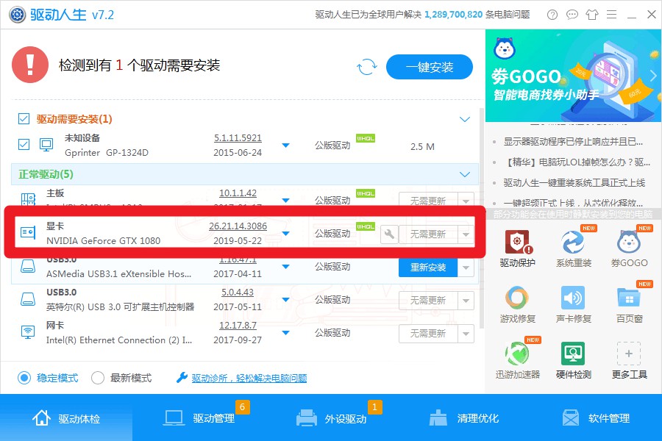
Task: Toggle the 驱动需要安装(1) group checkbox
Action: coord(24,118)
